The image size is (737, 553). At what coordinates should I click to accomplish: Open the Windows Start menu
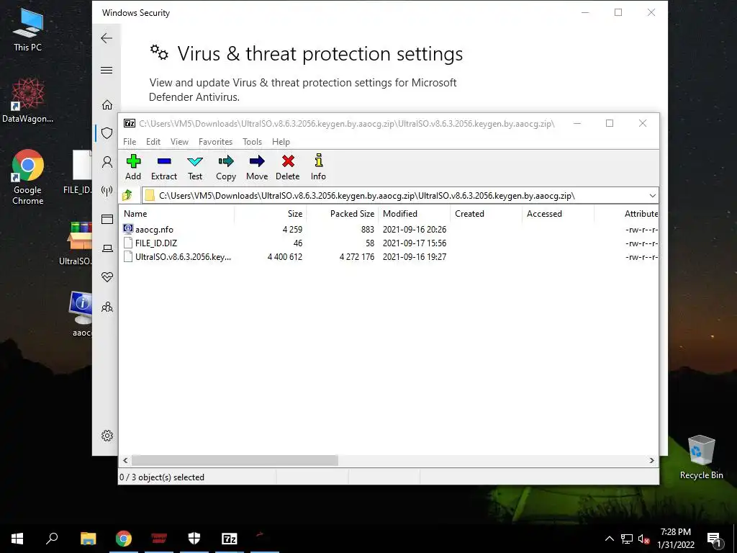coord(17,539)
